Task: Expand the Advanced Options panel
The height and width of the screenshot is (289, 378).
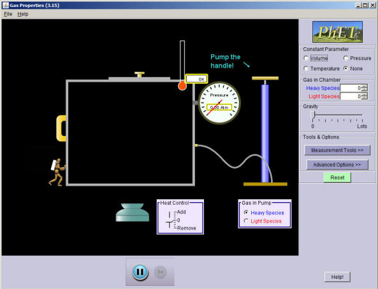Action: tap(337, 165)
